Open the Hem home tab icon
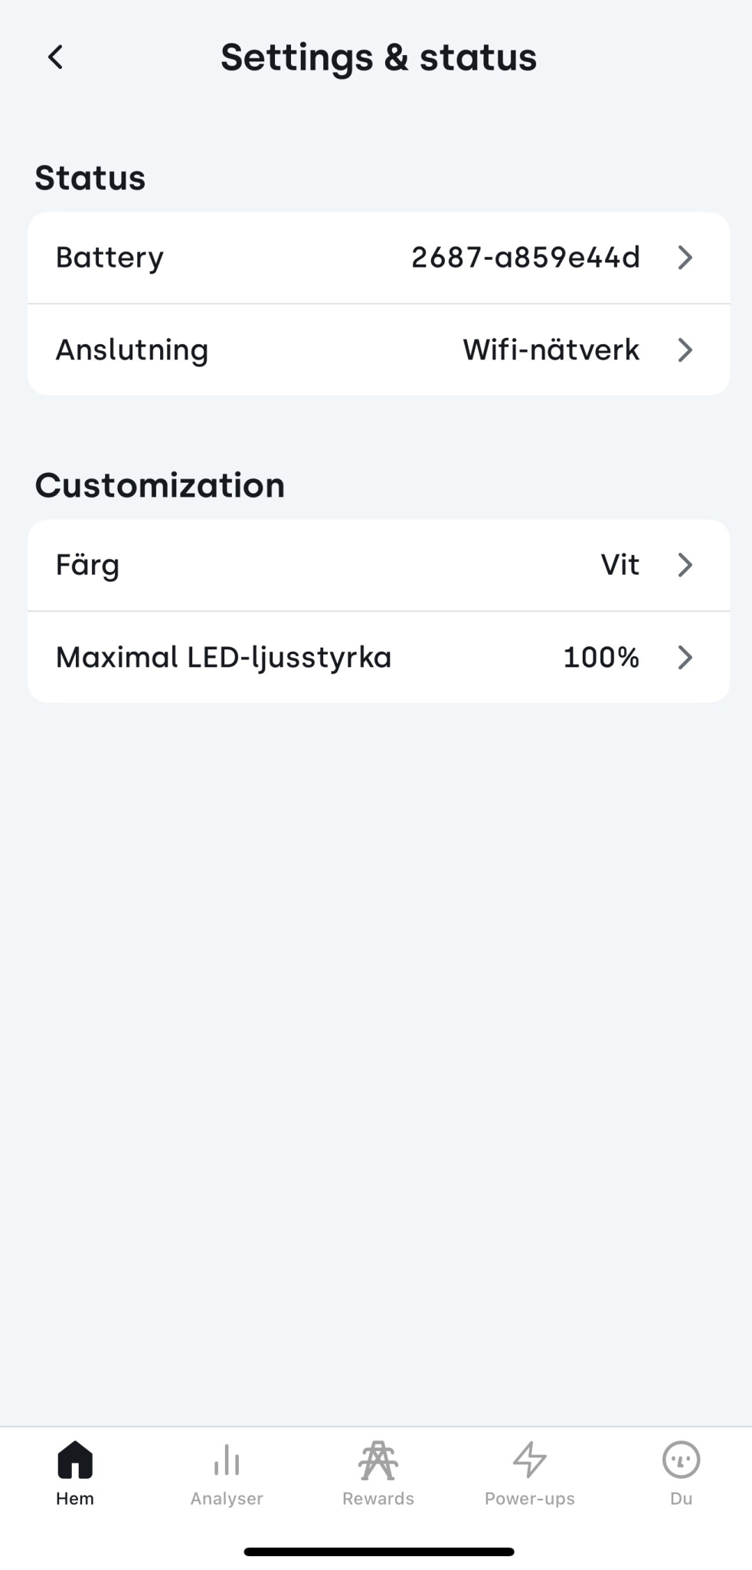The width and height of the screenshot is (752, 1570). [x=75, y=1459]
